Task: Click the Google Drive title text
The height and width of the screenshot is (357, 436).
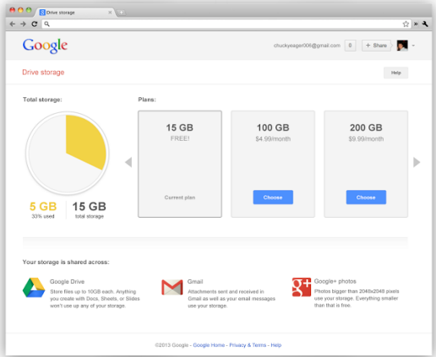Action: (x=67, y=282)
